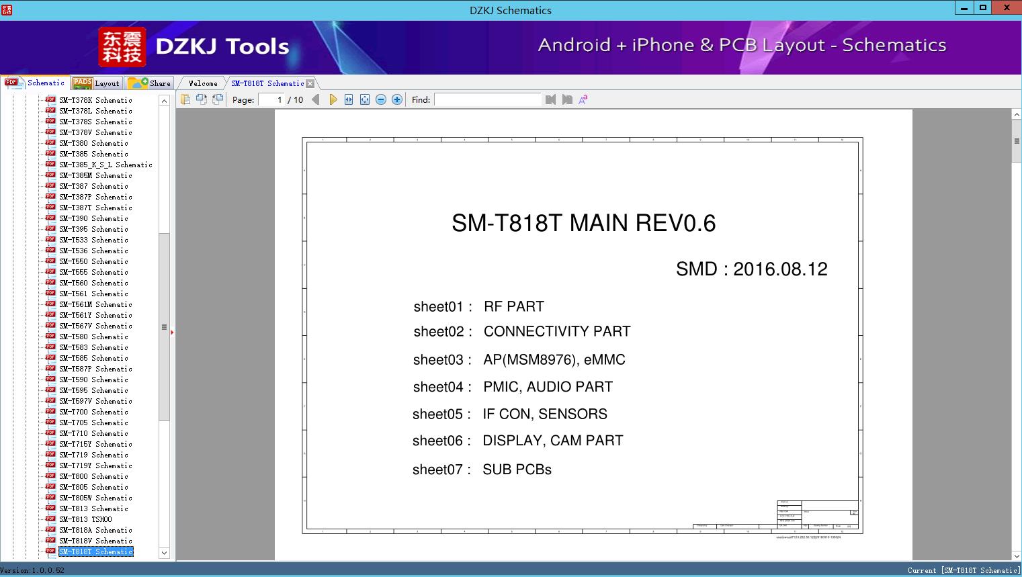Select SM-T387P Schematic from the list
Image resolution: width=1022 pixels, height=577 pixels.
[x=95, y=197]
